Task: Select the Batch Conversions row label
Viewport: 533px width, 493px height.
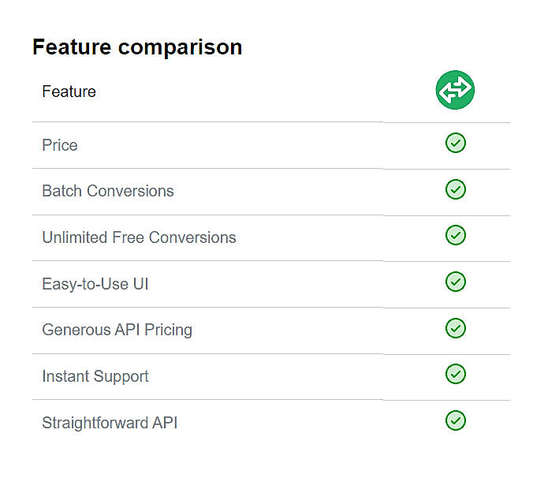Action: tap(108, 191)
